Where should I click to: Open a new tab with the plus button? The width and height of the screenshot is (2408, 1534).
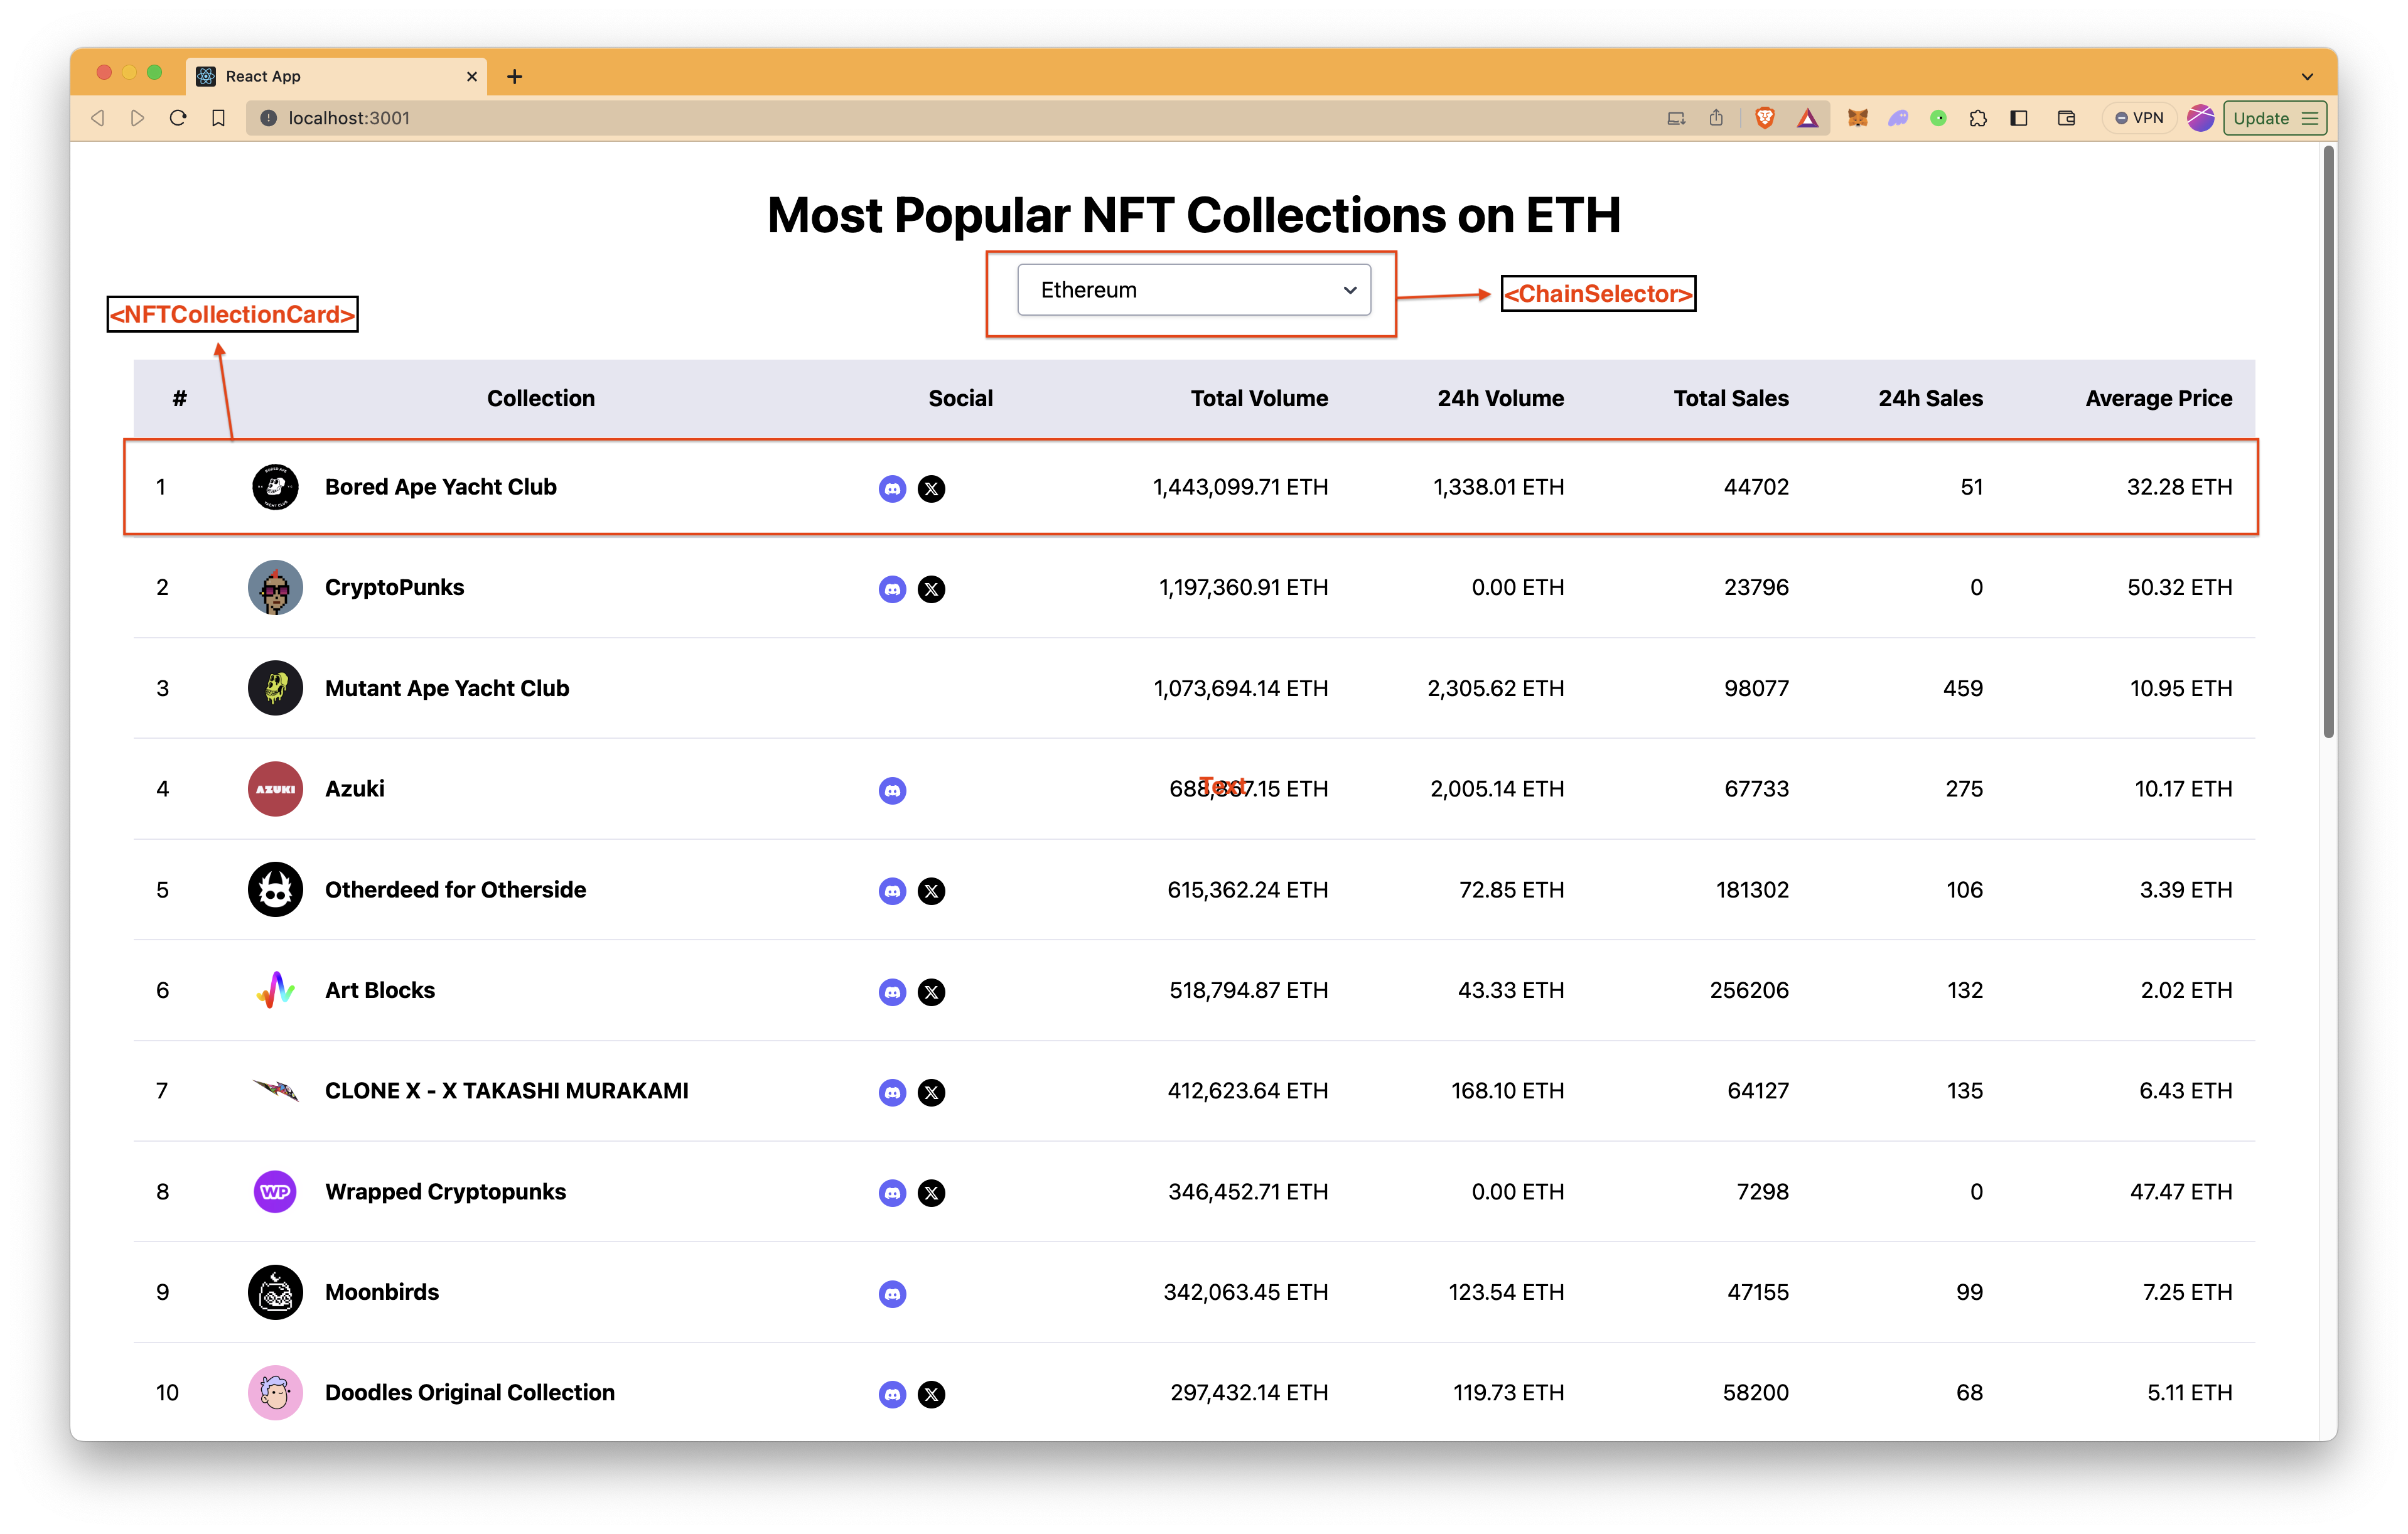(x=514, y=76)
